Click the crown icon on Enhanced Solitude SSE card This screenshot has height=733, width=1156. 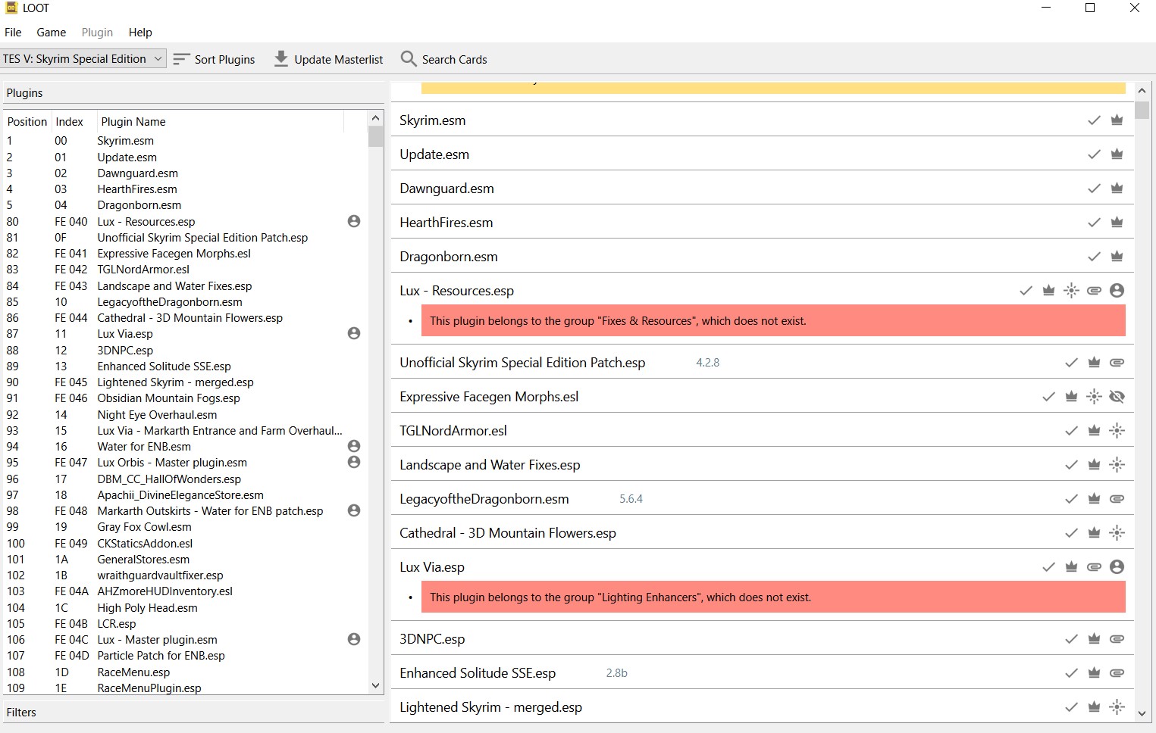(x=1094, y=672)
